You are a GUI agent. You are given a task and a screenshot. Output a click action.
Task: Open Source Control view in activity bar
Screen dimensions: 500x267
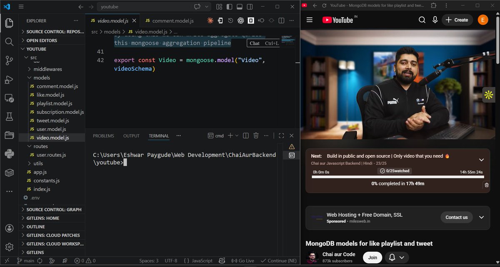pyautogui.click(x=9, y=61)
